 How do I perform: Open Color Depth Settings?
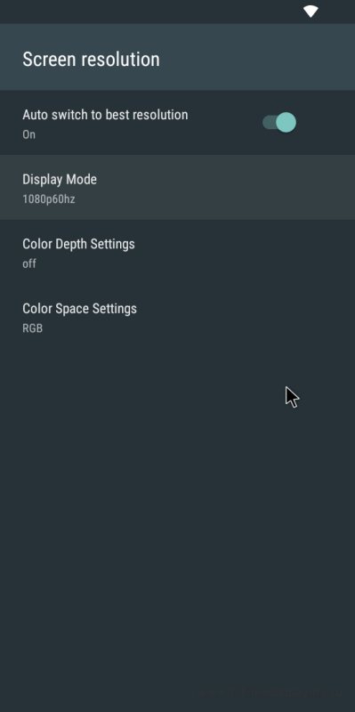[x=178, y=252]
